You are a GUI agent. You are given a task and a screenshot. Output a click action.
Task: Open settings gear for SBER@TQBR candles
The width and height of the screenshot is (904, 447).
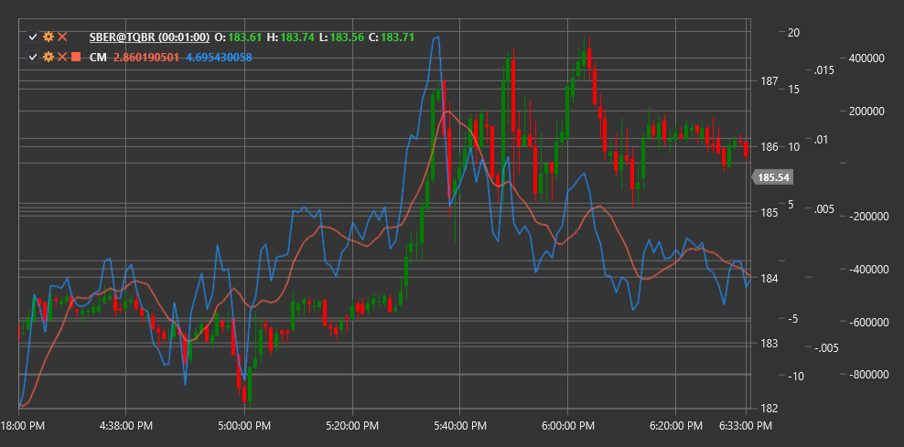[x=48, y=37]
